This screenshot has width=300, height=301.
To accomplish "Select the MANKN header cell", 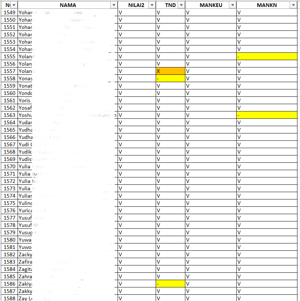I will 267,5.
